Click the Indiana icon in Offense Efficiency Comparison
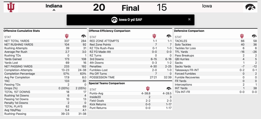The height and width of the screenshot is (119, 261). click(154, 36)
